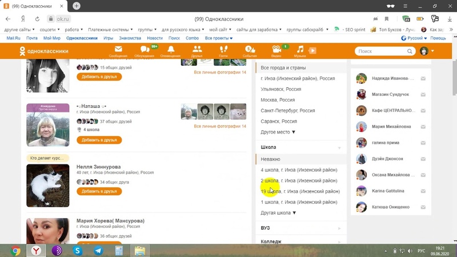Screen dimensions: 457x257
Task: Click envelope icon next to Мария Михайловна
Action: (x=423, y=127)
